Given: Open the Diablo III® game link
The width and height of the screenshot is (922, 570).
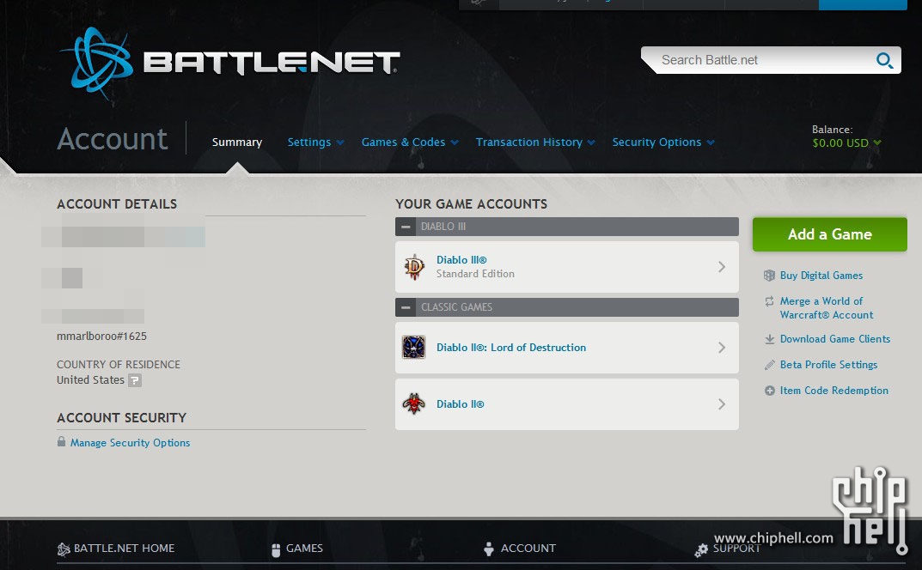Looking at the screenshot, I should tap(461, 260).
